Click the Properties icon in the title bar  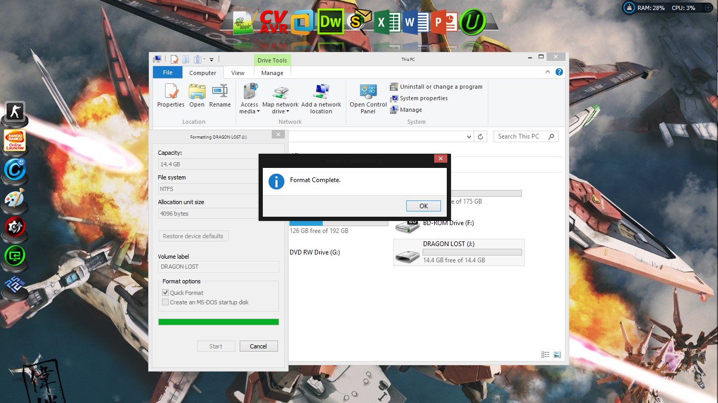pos(174,59)
